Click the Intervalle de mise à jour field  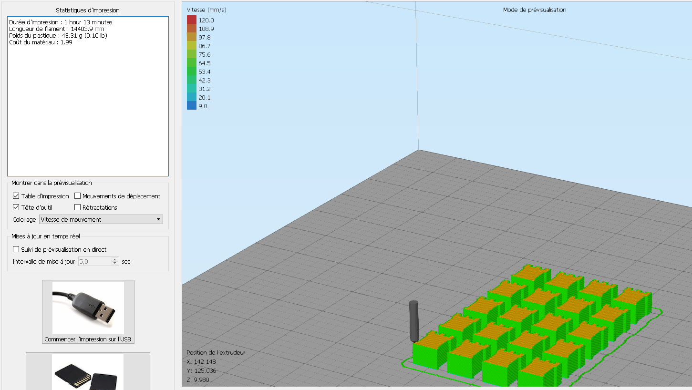(95, 261)
